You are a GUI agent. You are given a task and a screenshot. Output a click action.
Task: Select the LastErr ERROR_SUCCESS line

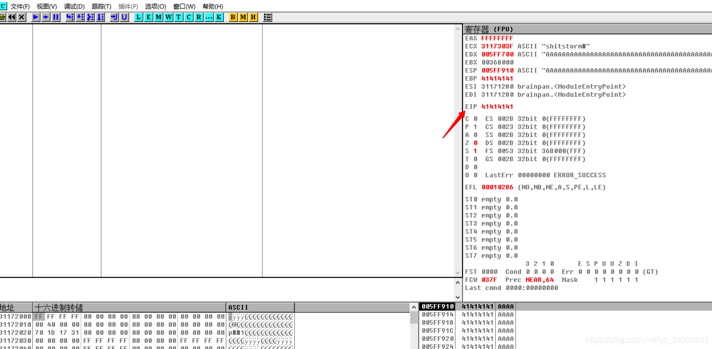coord(545,175)
